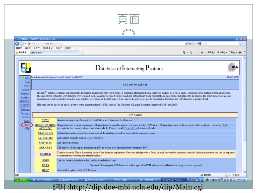Refresh the page with the green arrows icon
Viewport: 257px width, 193px height.
point(190,44)
